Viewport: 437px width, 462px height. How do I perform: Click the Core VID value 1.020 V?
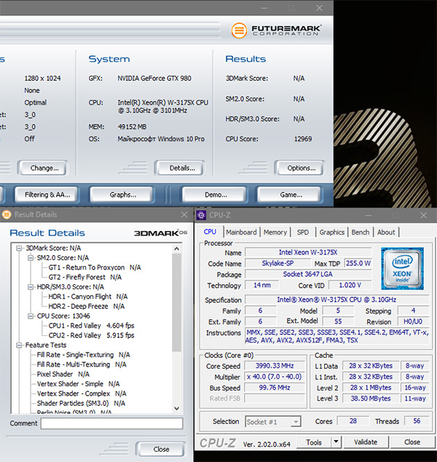[350, 285]
